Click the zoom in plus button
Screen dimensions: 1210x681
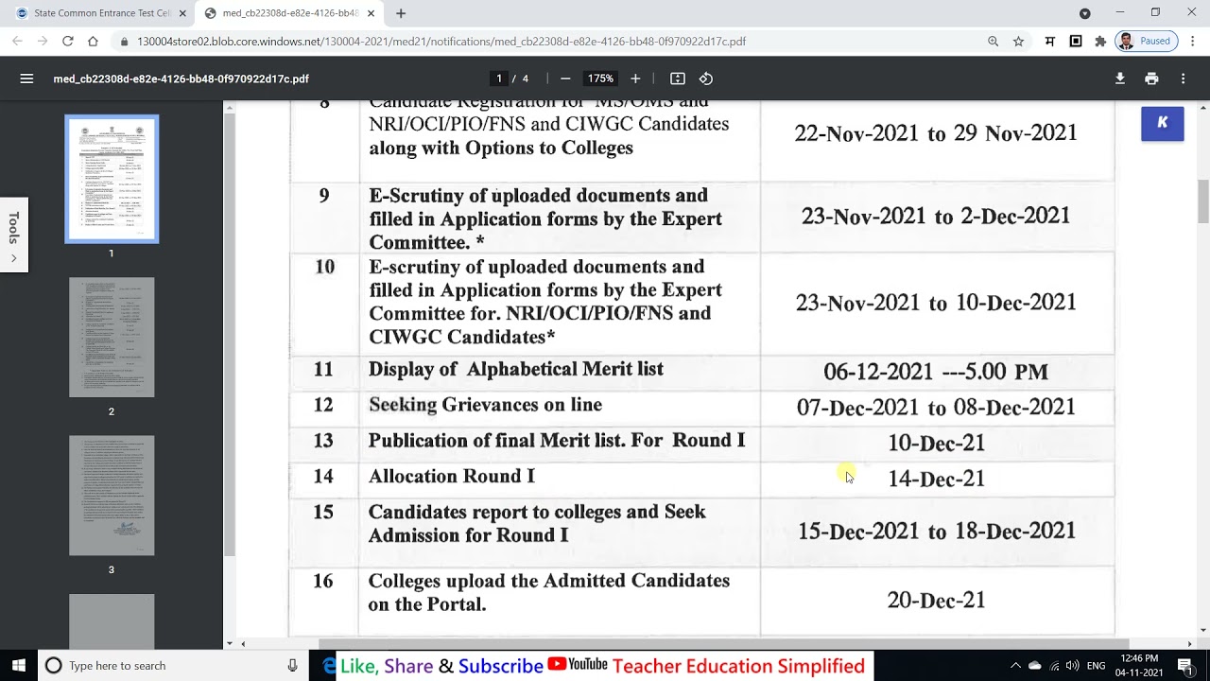(x=635, y=79)
